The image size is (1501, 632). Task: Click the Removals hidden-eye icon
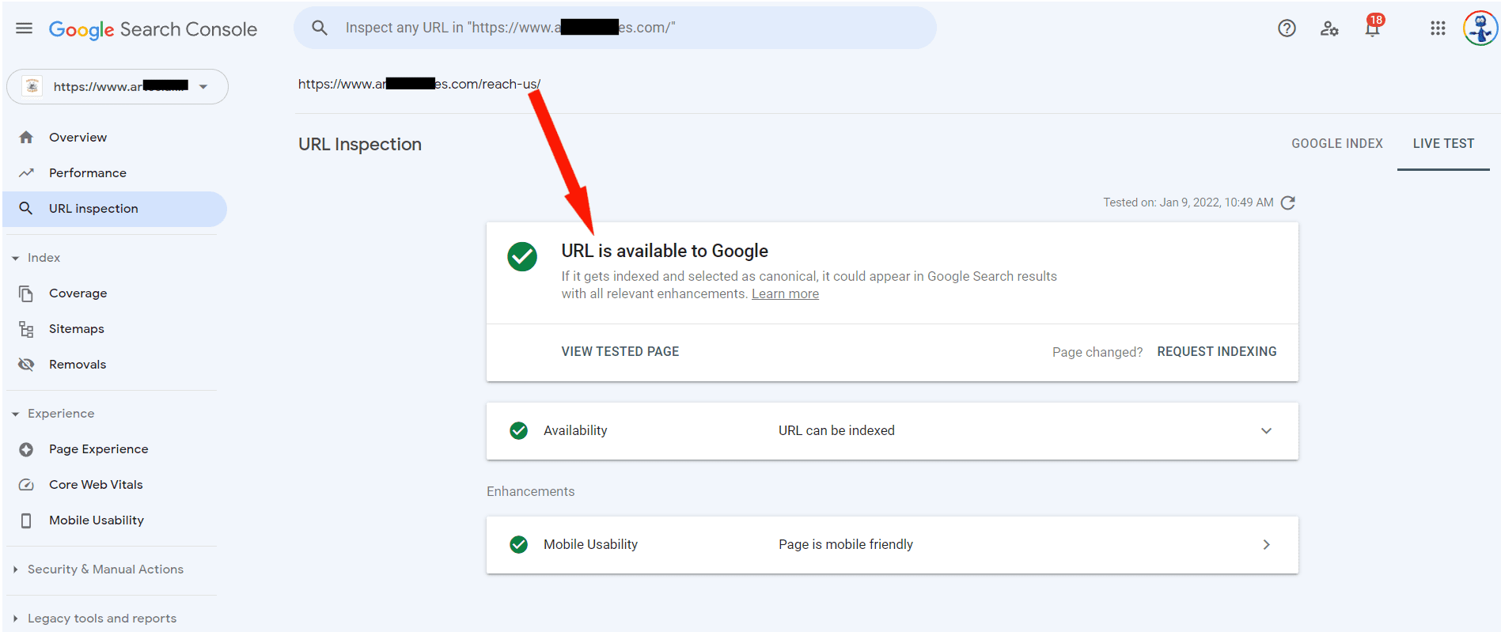tap(26, 364)
